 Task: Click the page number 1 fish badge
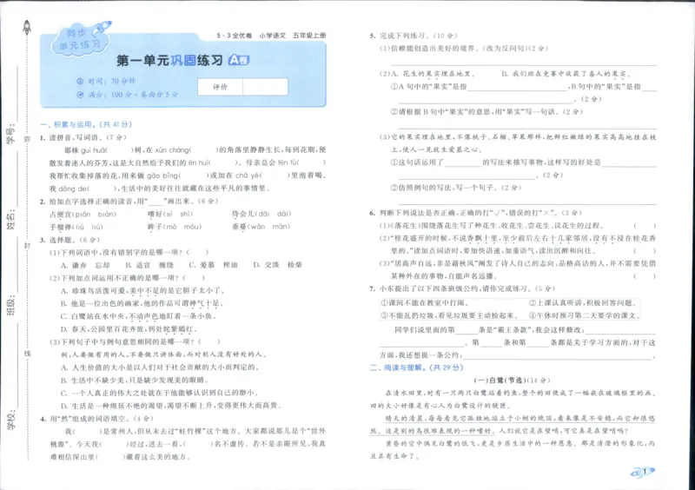click(643, 472)
